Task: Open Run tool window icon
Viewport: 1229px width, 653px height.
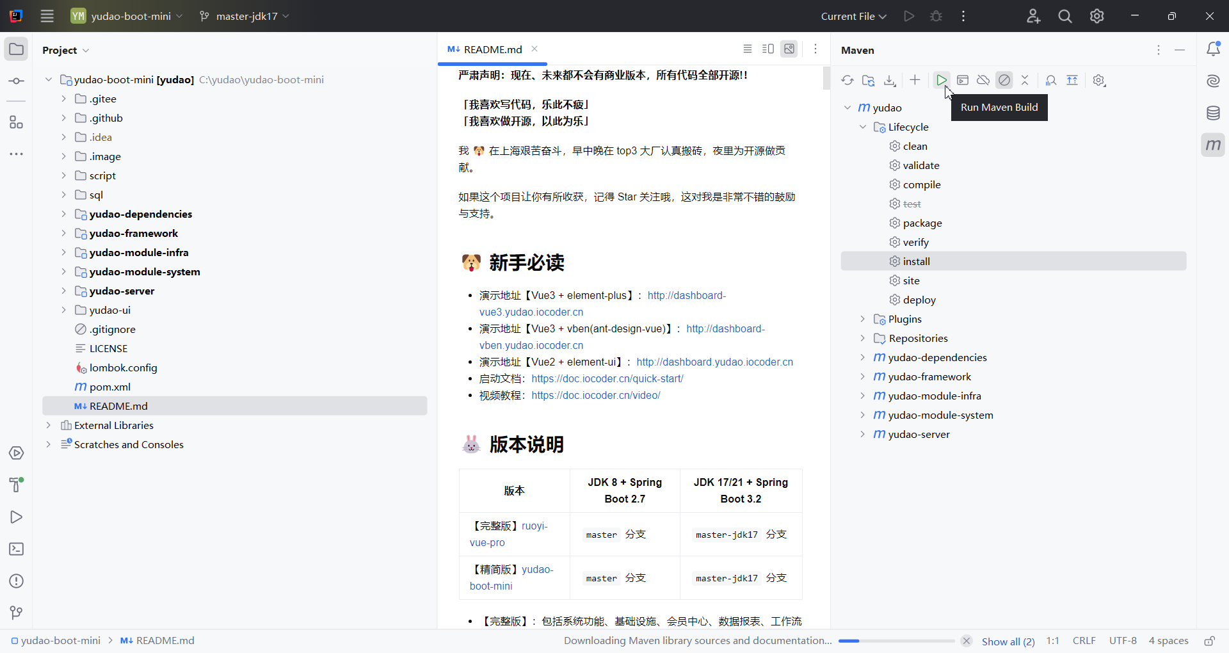Action: [16, 517]
